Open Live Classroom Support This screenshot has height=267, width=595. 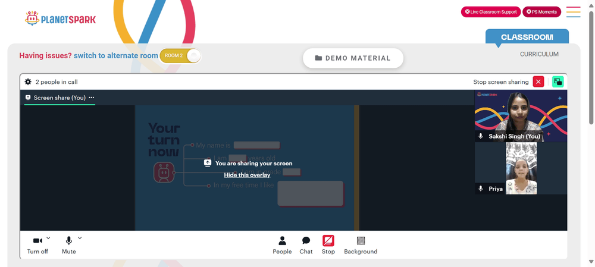click(x=491, y=12)
